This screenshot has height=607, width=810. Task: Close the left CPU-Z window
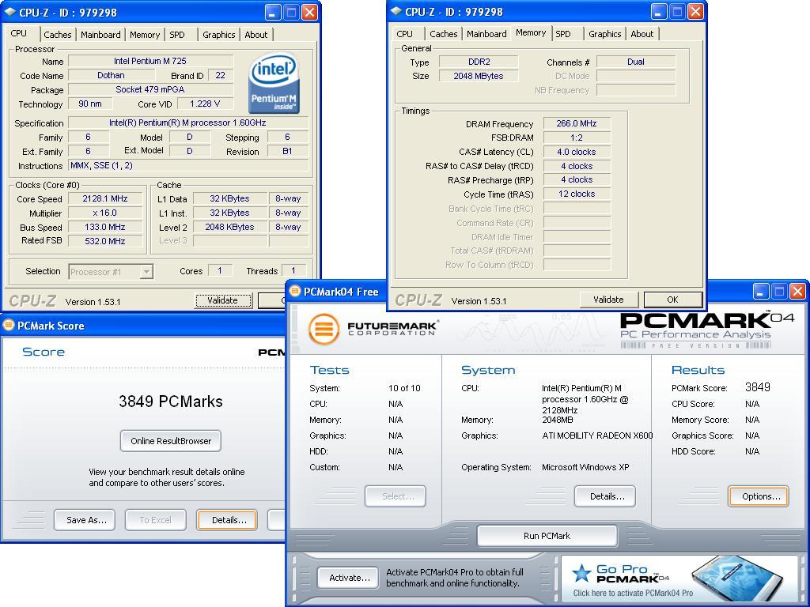(309, 12)
